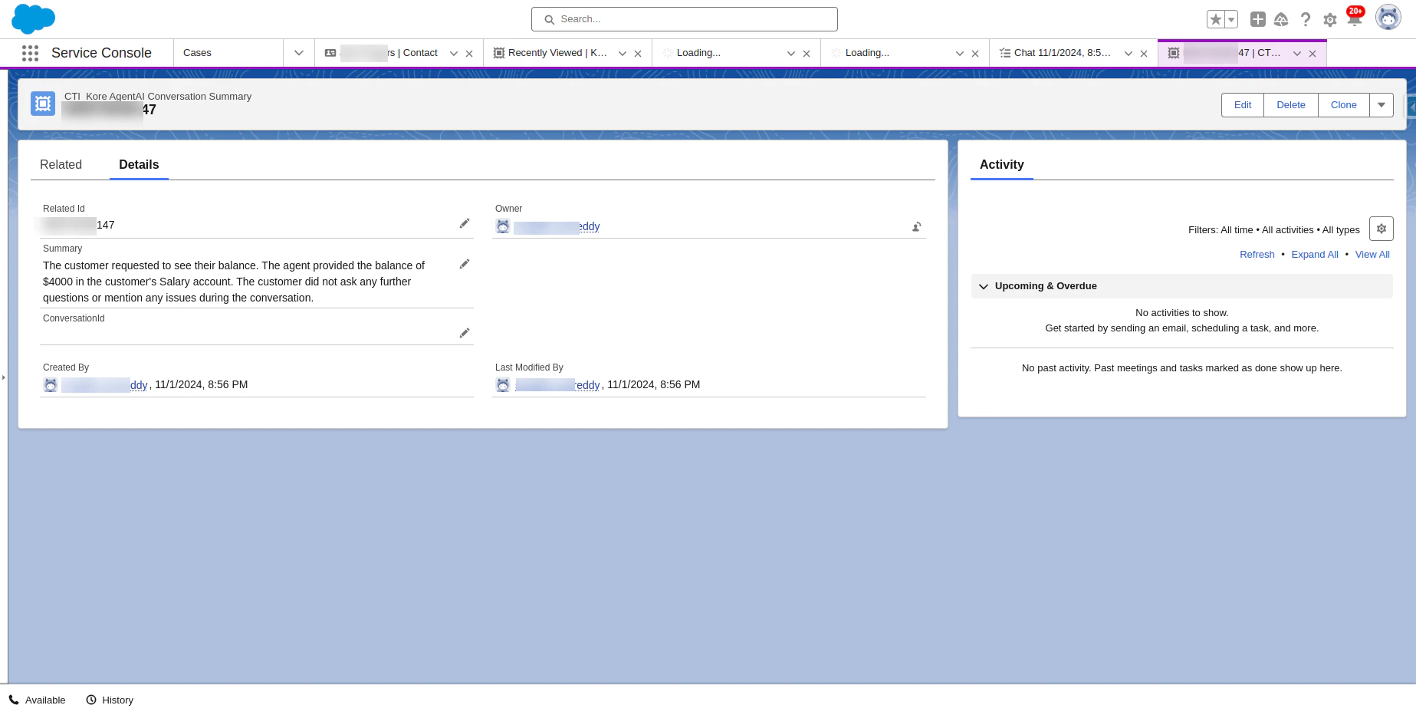Open the App Launcher grid icon
1416x715 pixels.
coord(30,53)
